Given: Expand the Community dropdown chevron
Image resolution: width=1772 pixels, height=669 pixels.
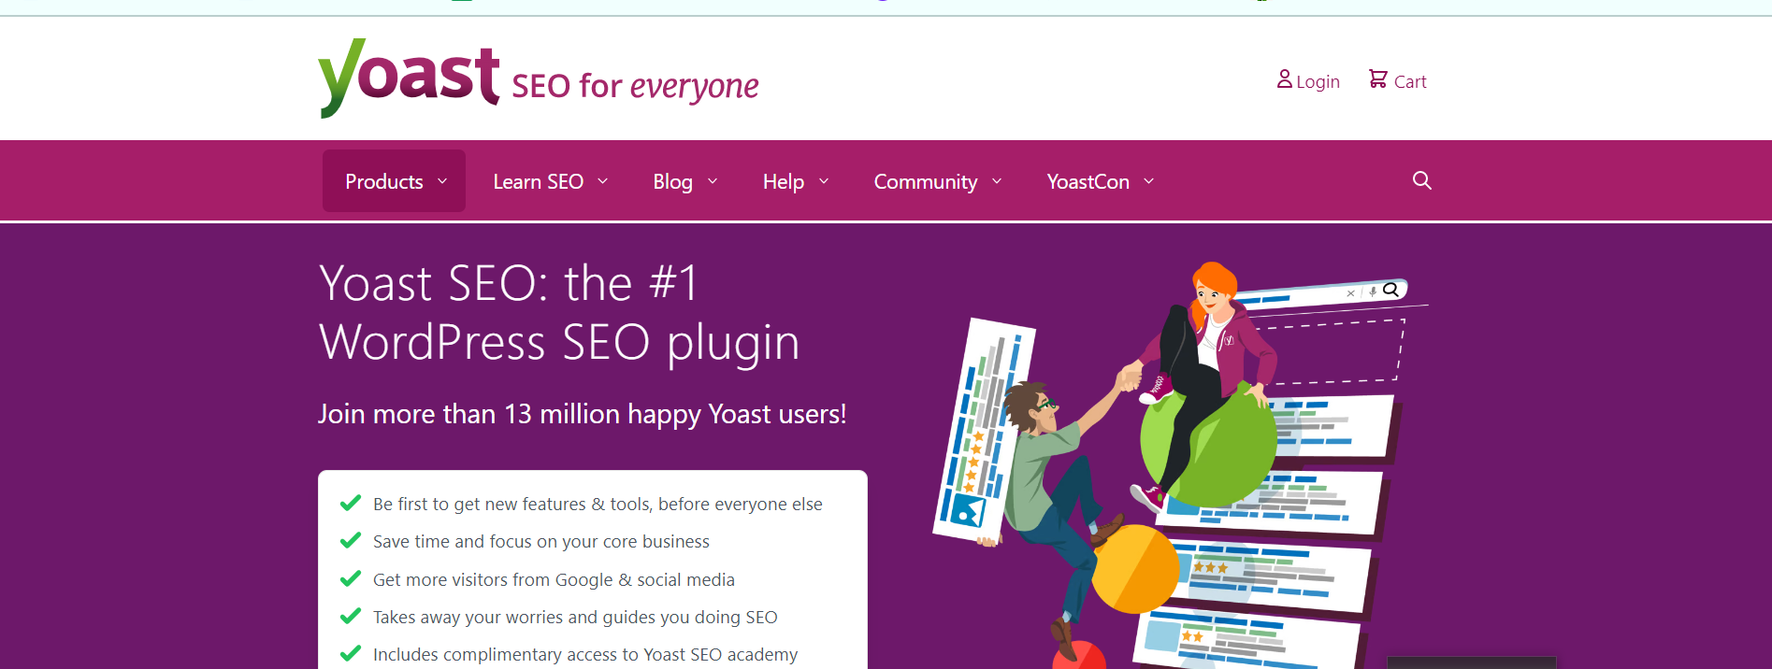Looking at the screenshot, I should coord(997,181).
